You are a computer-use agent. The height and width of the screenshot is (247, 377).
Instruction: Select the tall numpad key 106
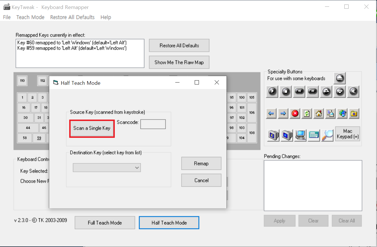pyautogui.click(x=252, y=113)
